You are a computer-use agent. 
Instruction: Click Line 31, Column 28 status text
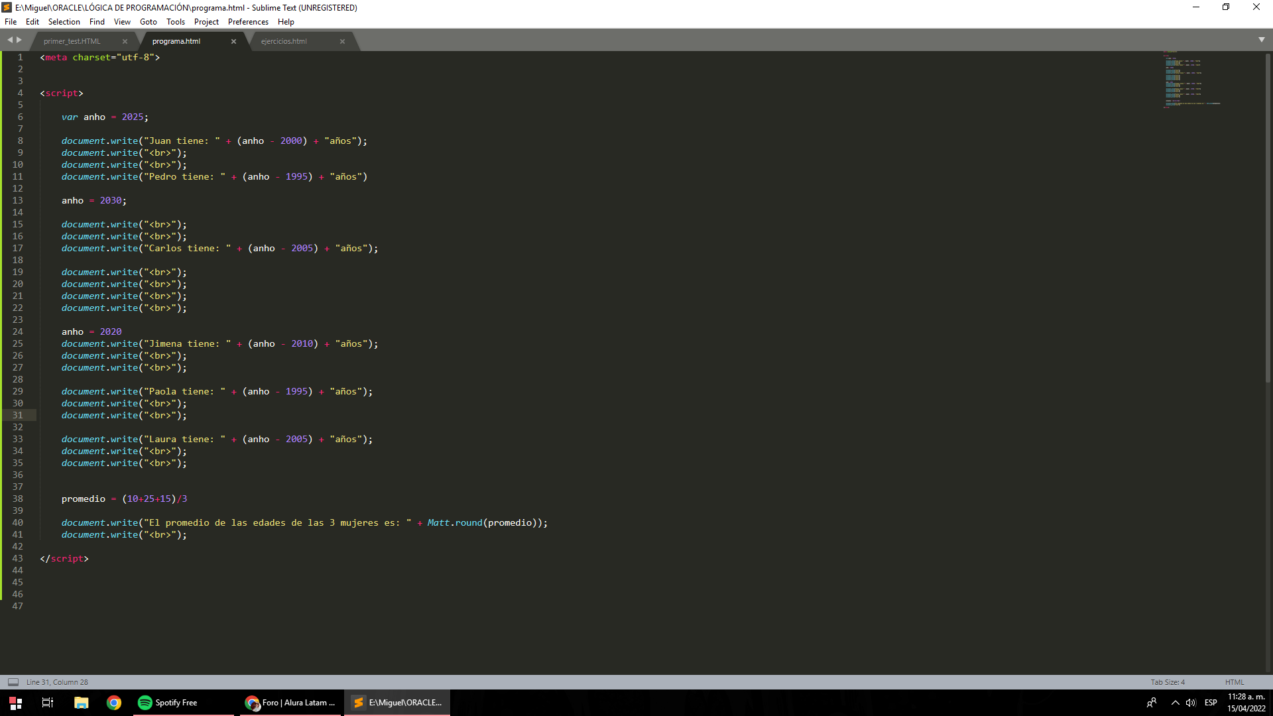coord(57,682)
